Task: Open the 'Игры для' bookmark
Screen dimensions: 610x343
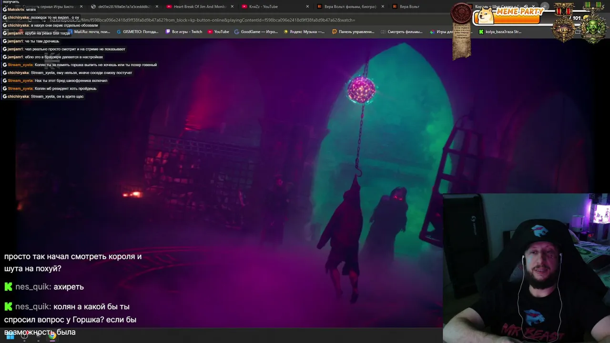Action: 441,32
